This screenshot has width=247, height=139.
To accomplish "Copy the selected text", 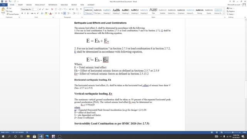I will pos(9,11).
